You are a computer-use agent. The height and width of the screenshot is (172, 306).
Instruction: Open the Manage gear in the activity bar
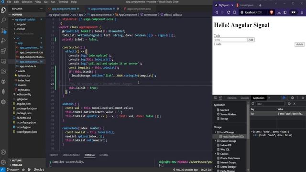tap(3, 162)
